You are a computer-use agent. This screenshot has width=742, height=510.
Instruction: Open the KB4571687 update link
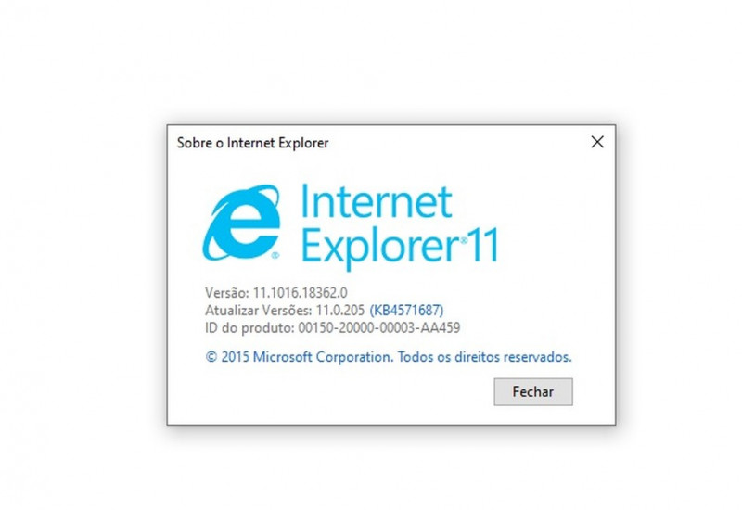406,311
